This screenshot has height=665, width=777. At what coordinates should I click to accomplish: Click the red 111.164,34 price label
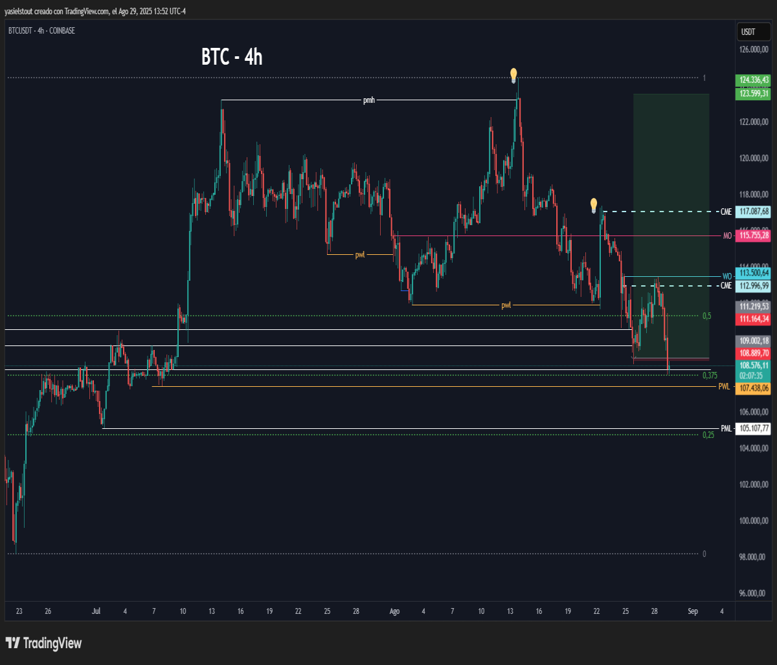[754, 319]
